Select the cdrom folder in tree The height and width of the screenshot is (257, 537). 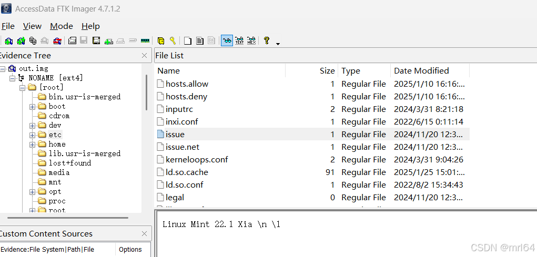[59, 116]
